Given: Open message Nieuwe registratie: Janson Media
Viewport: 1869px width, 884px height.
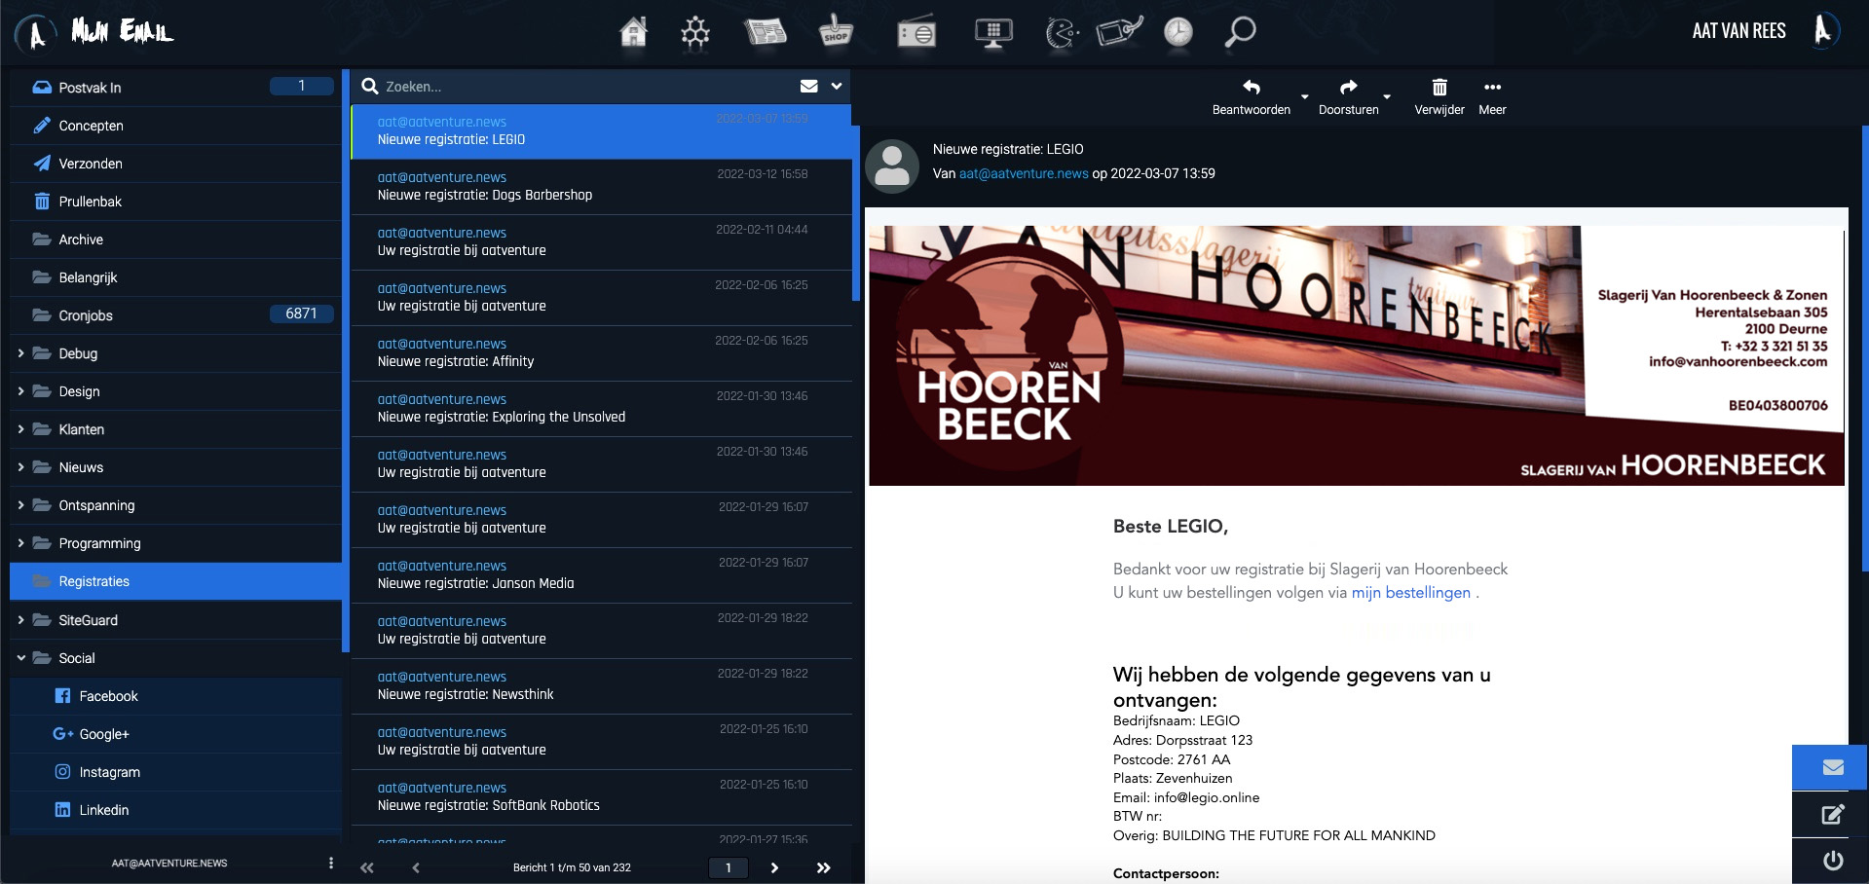Looking at the screenshot, I should pos(601,575).
